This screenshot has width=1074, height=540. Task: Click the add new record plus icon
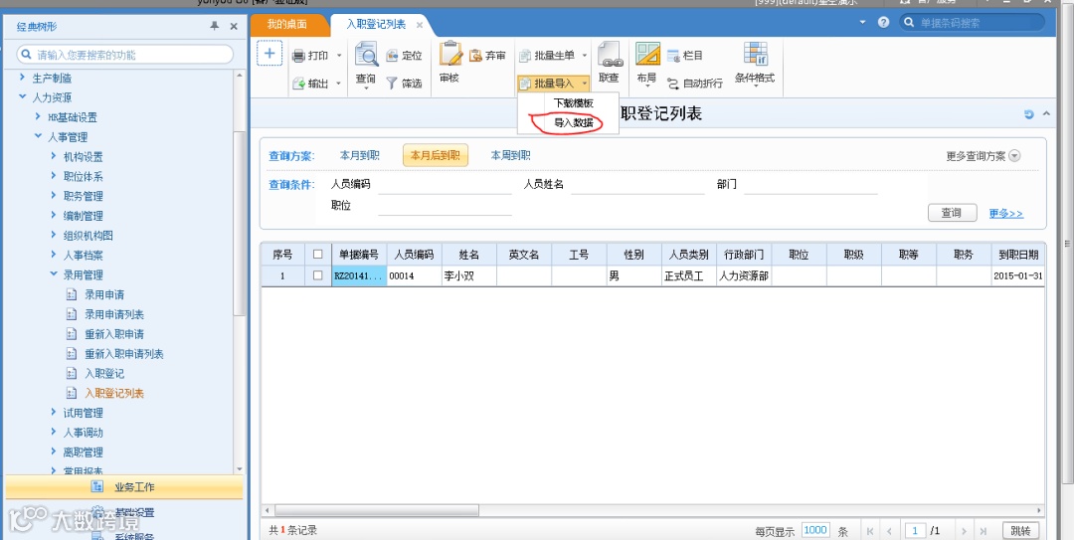(269, 54)
